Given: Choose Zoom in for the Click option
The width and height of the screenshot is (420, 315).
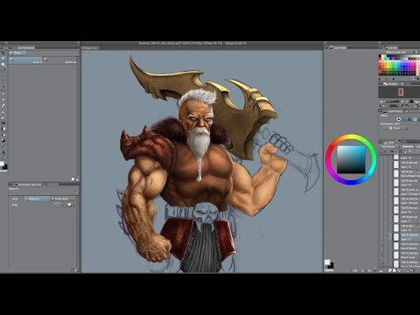Looking at the screenshot, I should coord(37,199).
